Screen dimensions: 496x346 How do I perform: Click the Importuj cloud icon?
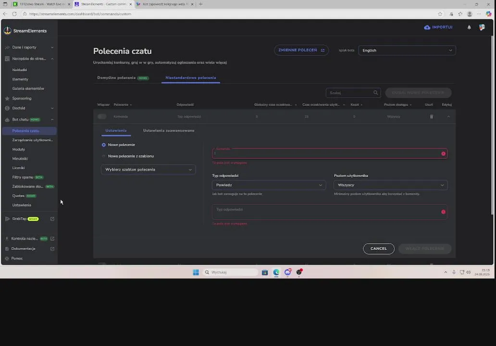(x=427, y=27)
